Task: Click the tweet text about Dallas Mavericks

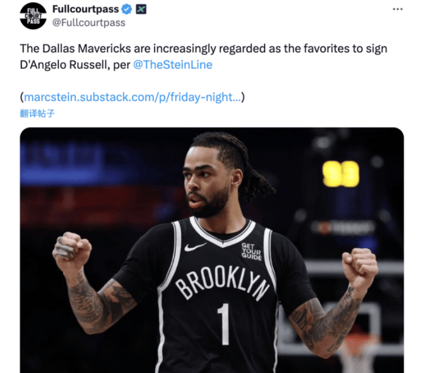Action: pyautogui.click(x=204, y=57)
